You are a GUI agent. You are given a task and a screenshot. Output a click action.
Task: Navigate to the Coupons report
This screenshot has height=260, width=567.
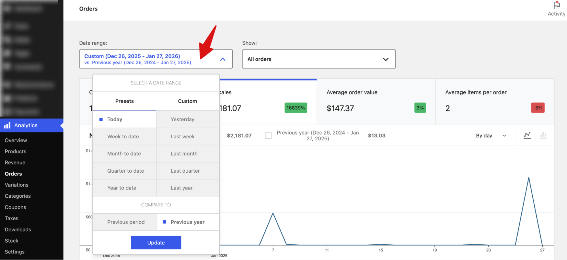coord(15,207)
